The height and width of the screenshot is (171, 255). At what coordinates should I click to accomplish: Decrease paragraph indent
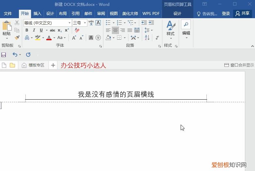pyautogui.click(x=144, y=23)
